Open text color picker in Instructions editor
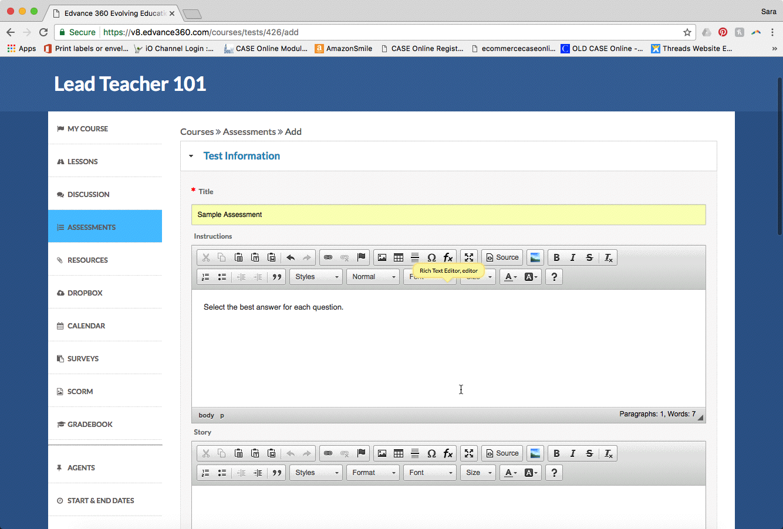Image resolution: width=783 pixels, height=529 pixels. [x=511, y=277]
